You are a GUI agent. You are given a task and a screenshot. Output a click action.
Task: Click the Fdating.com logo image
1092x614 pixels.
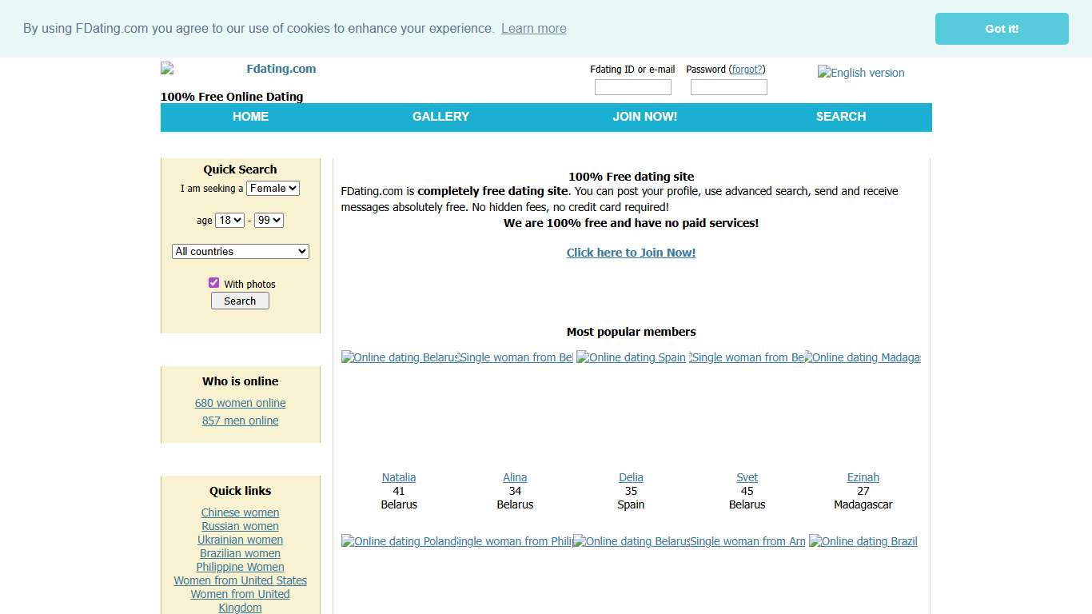coord(239,69)
